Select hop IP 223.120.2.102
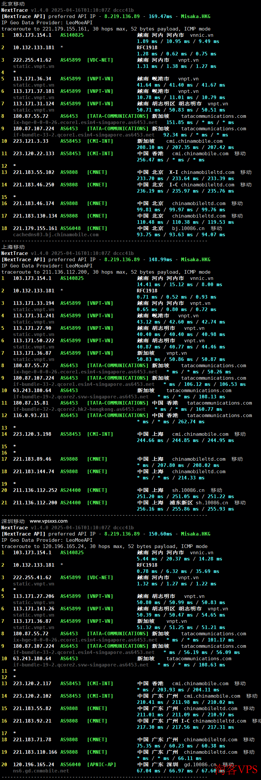This screenshot has width=261, height=780. point(32,696)
